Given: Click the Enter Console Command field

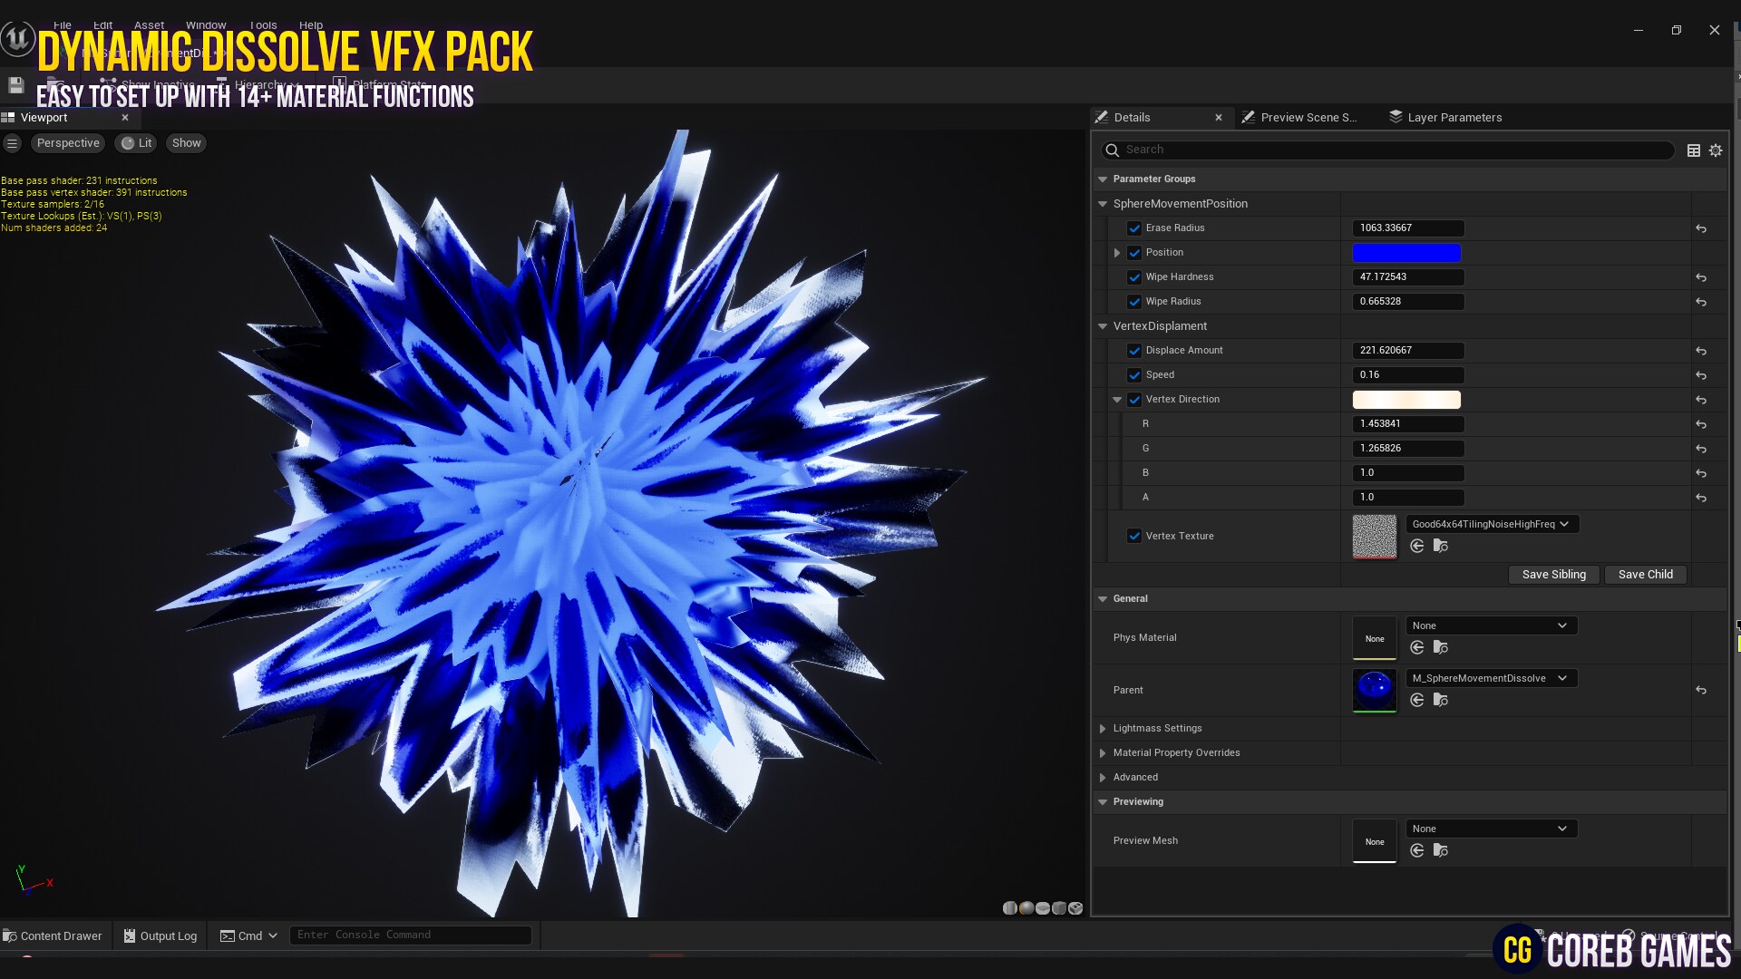Looking at the screenshot, I should (410, 935).
